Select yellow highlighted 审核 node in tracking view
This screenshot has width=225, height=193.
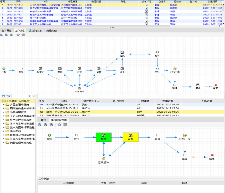(130, 137)
